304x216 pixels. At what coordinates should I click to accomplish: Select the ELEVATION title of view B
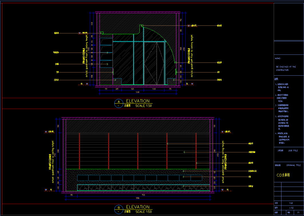[138, 207]
